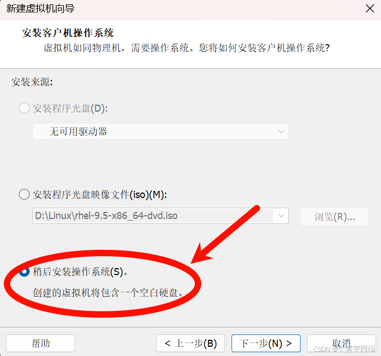
Task: Choose the 安装程序光盘映像文件(iso)(M) radio button
Action: click(x=24, y=194)
